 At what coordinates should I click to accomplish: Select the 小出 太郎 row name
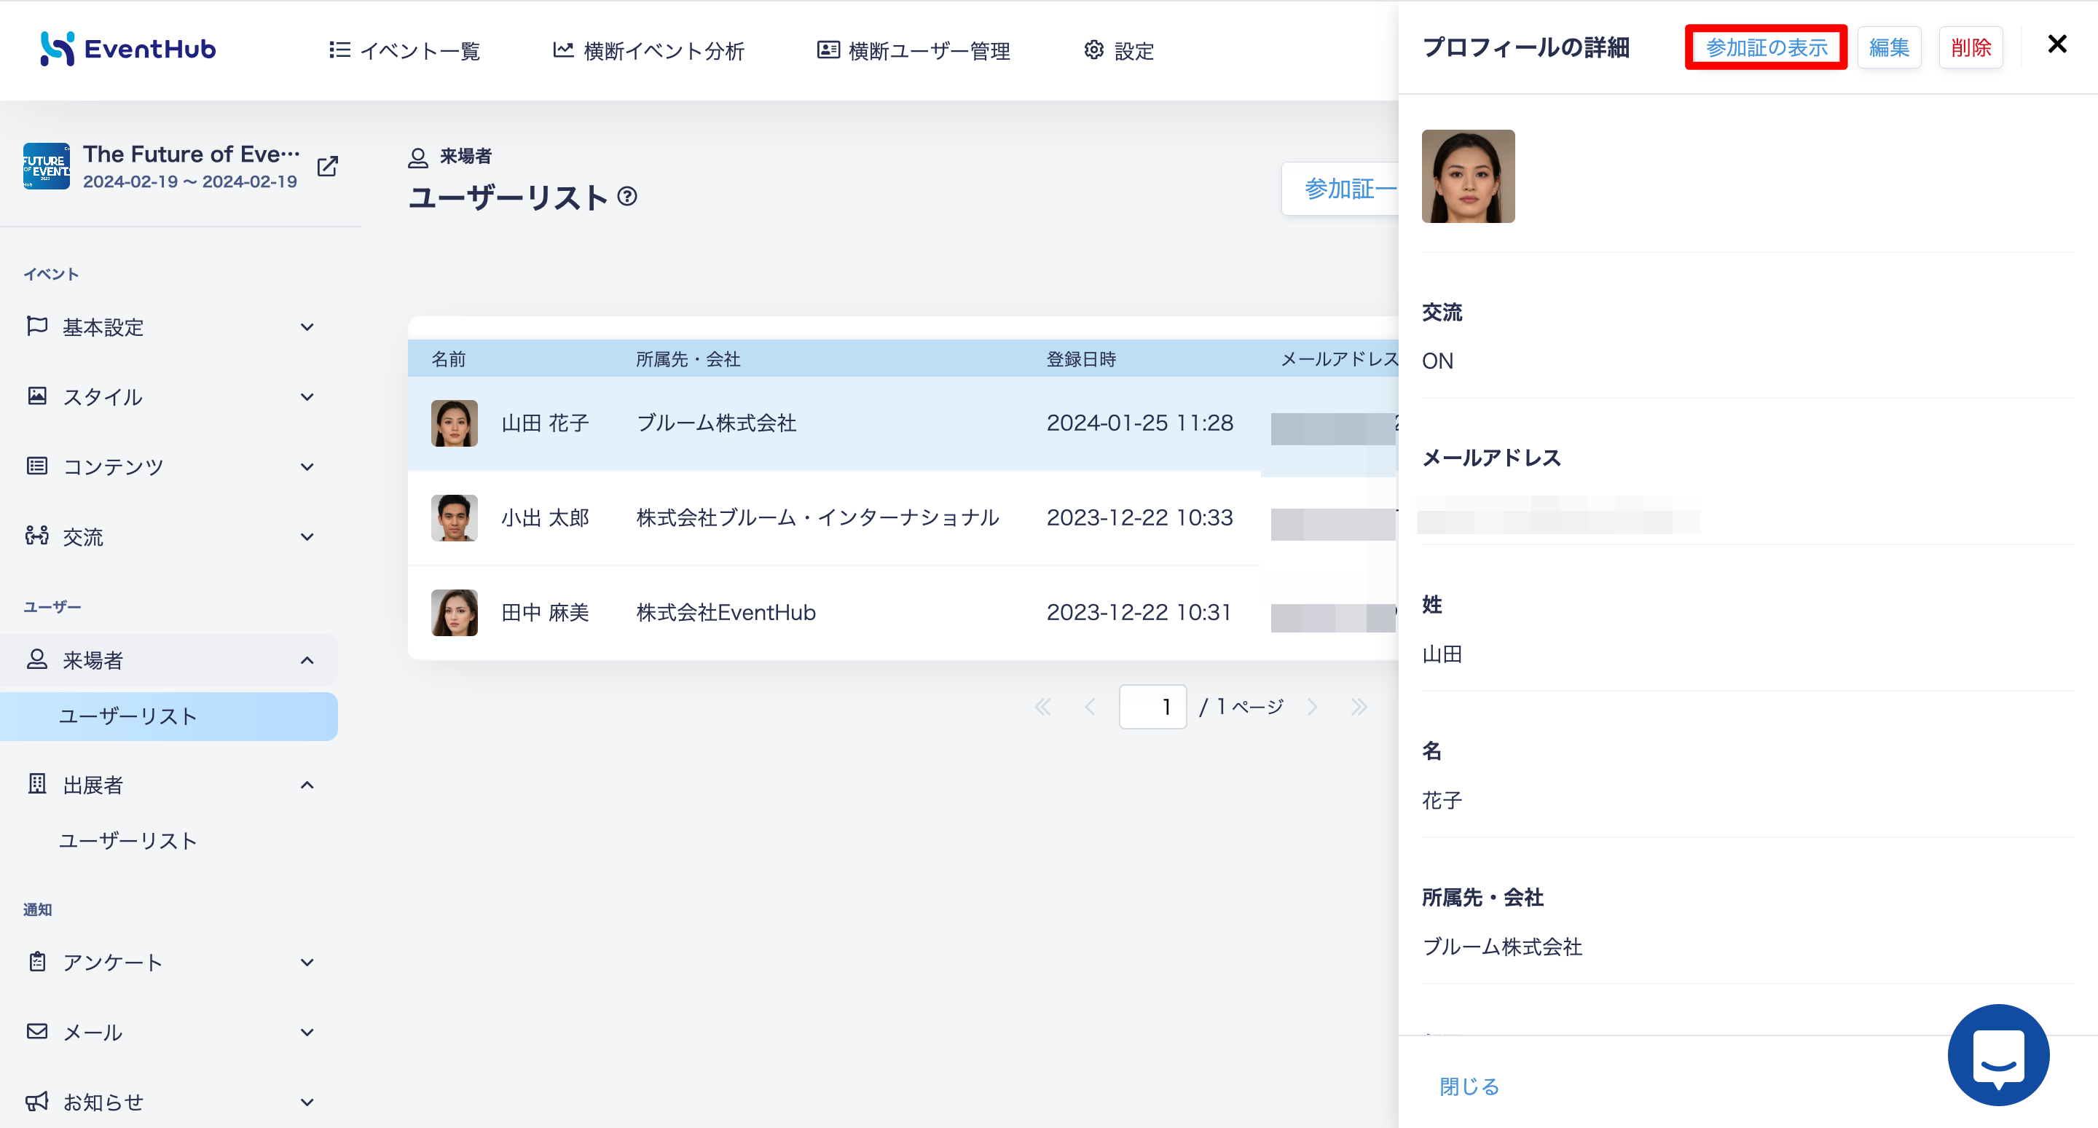point(545,517)
